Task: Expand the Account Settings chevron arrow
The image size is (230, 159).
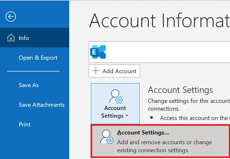Action: pyautogui.click(x=127, y=115)
